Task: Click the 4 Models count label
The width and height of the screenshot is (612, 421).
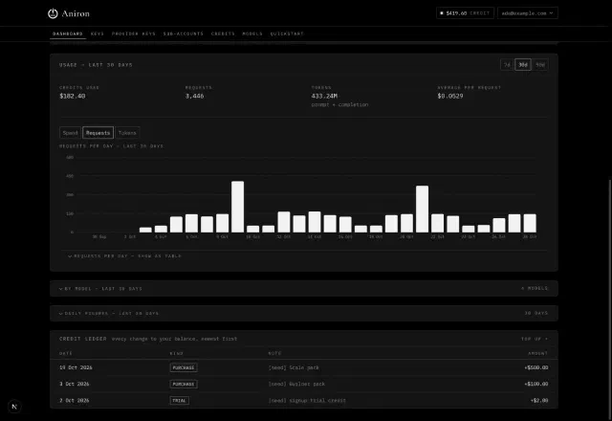Action: pyautogui.click(x=535, y=288)
